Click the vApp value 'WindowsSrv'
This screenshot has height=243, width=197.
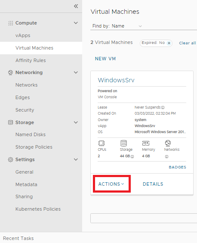[x=145, y=126]
